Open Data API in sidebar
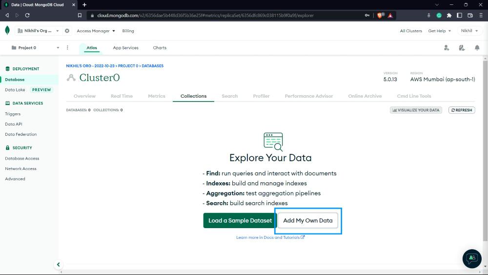 13,124
